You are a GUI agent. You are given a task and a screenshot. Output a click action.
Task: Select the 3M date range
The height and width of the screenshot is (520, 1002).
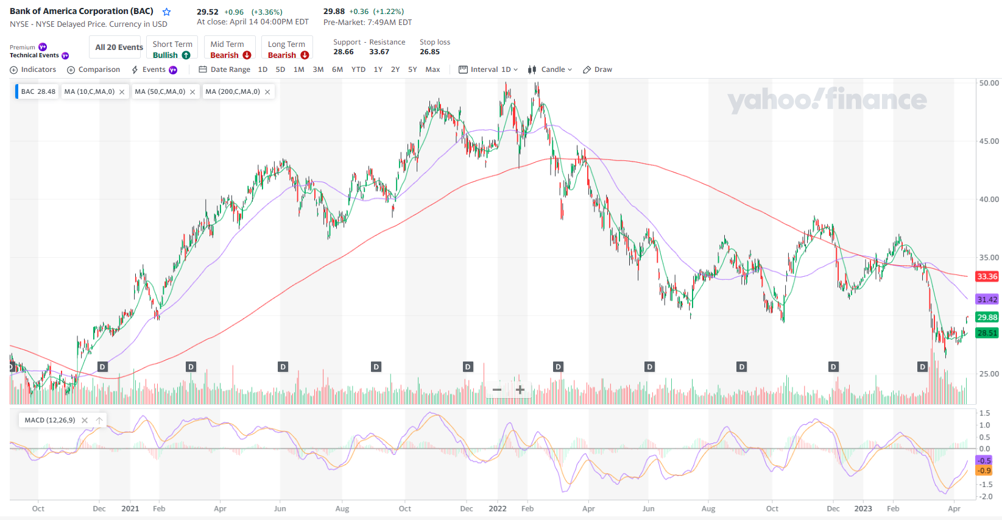(318, 69)
